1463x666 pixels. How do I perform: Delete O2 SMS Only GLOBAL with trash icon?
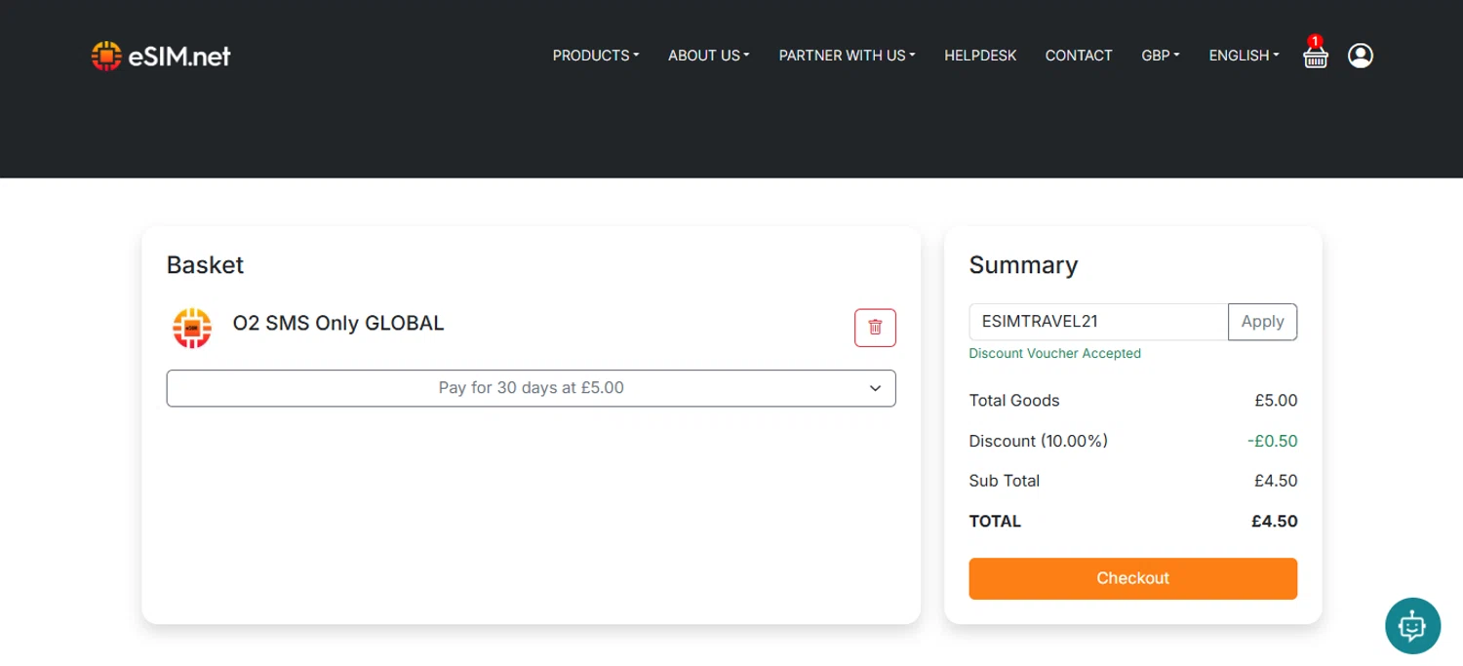tap(875, 328)
